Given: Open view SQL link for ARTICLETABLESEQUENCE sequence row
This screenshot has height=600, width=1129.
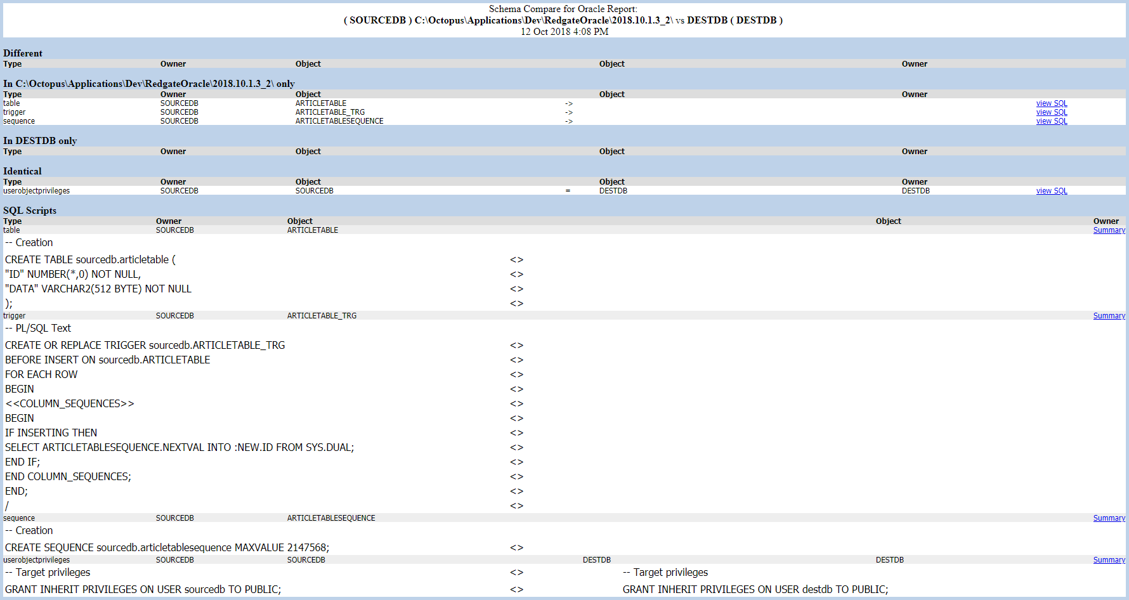Looking at the screenshot, I should [1051, 121].
